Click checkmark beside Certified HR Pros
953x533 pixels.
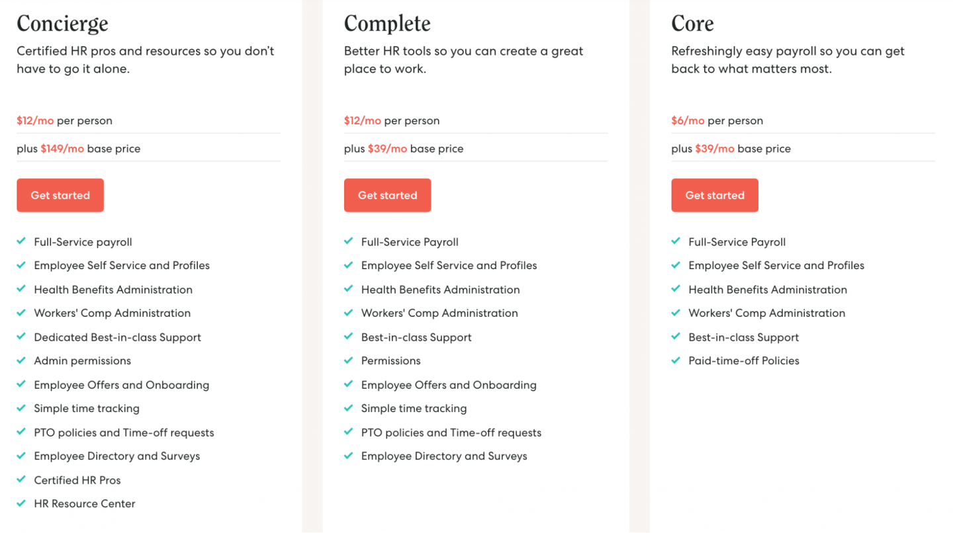[x=21, y=479]
